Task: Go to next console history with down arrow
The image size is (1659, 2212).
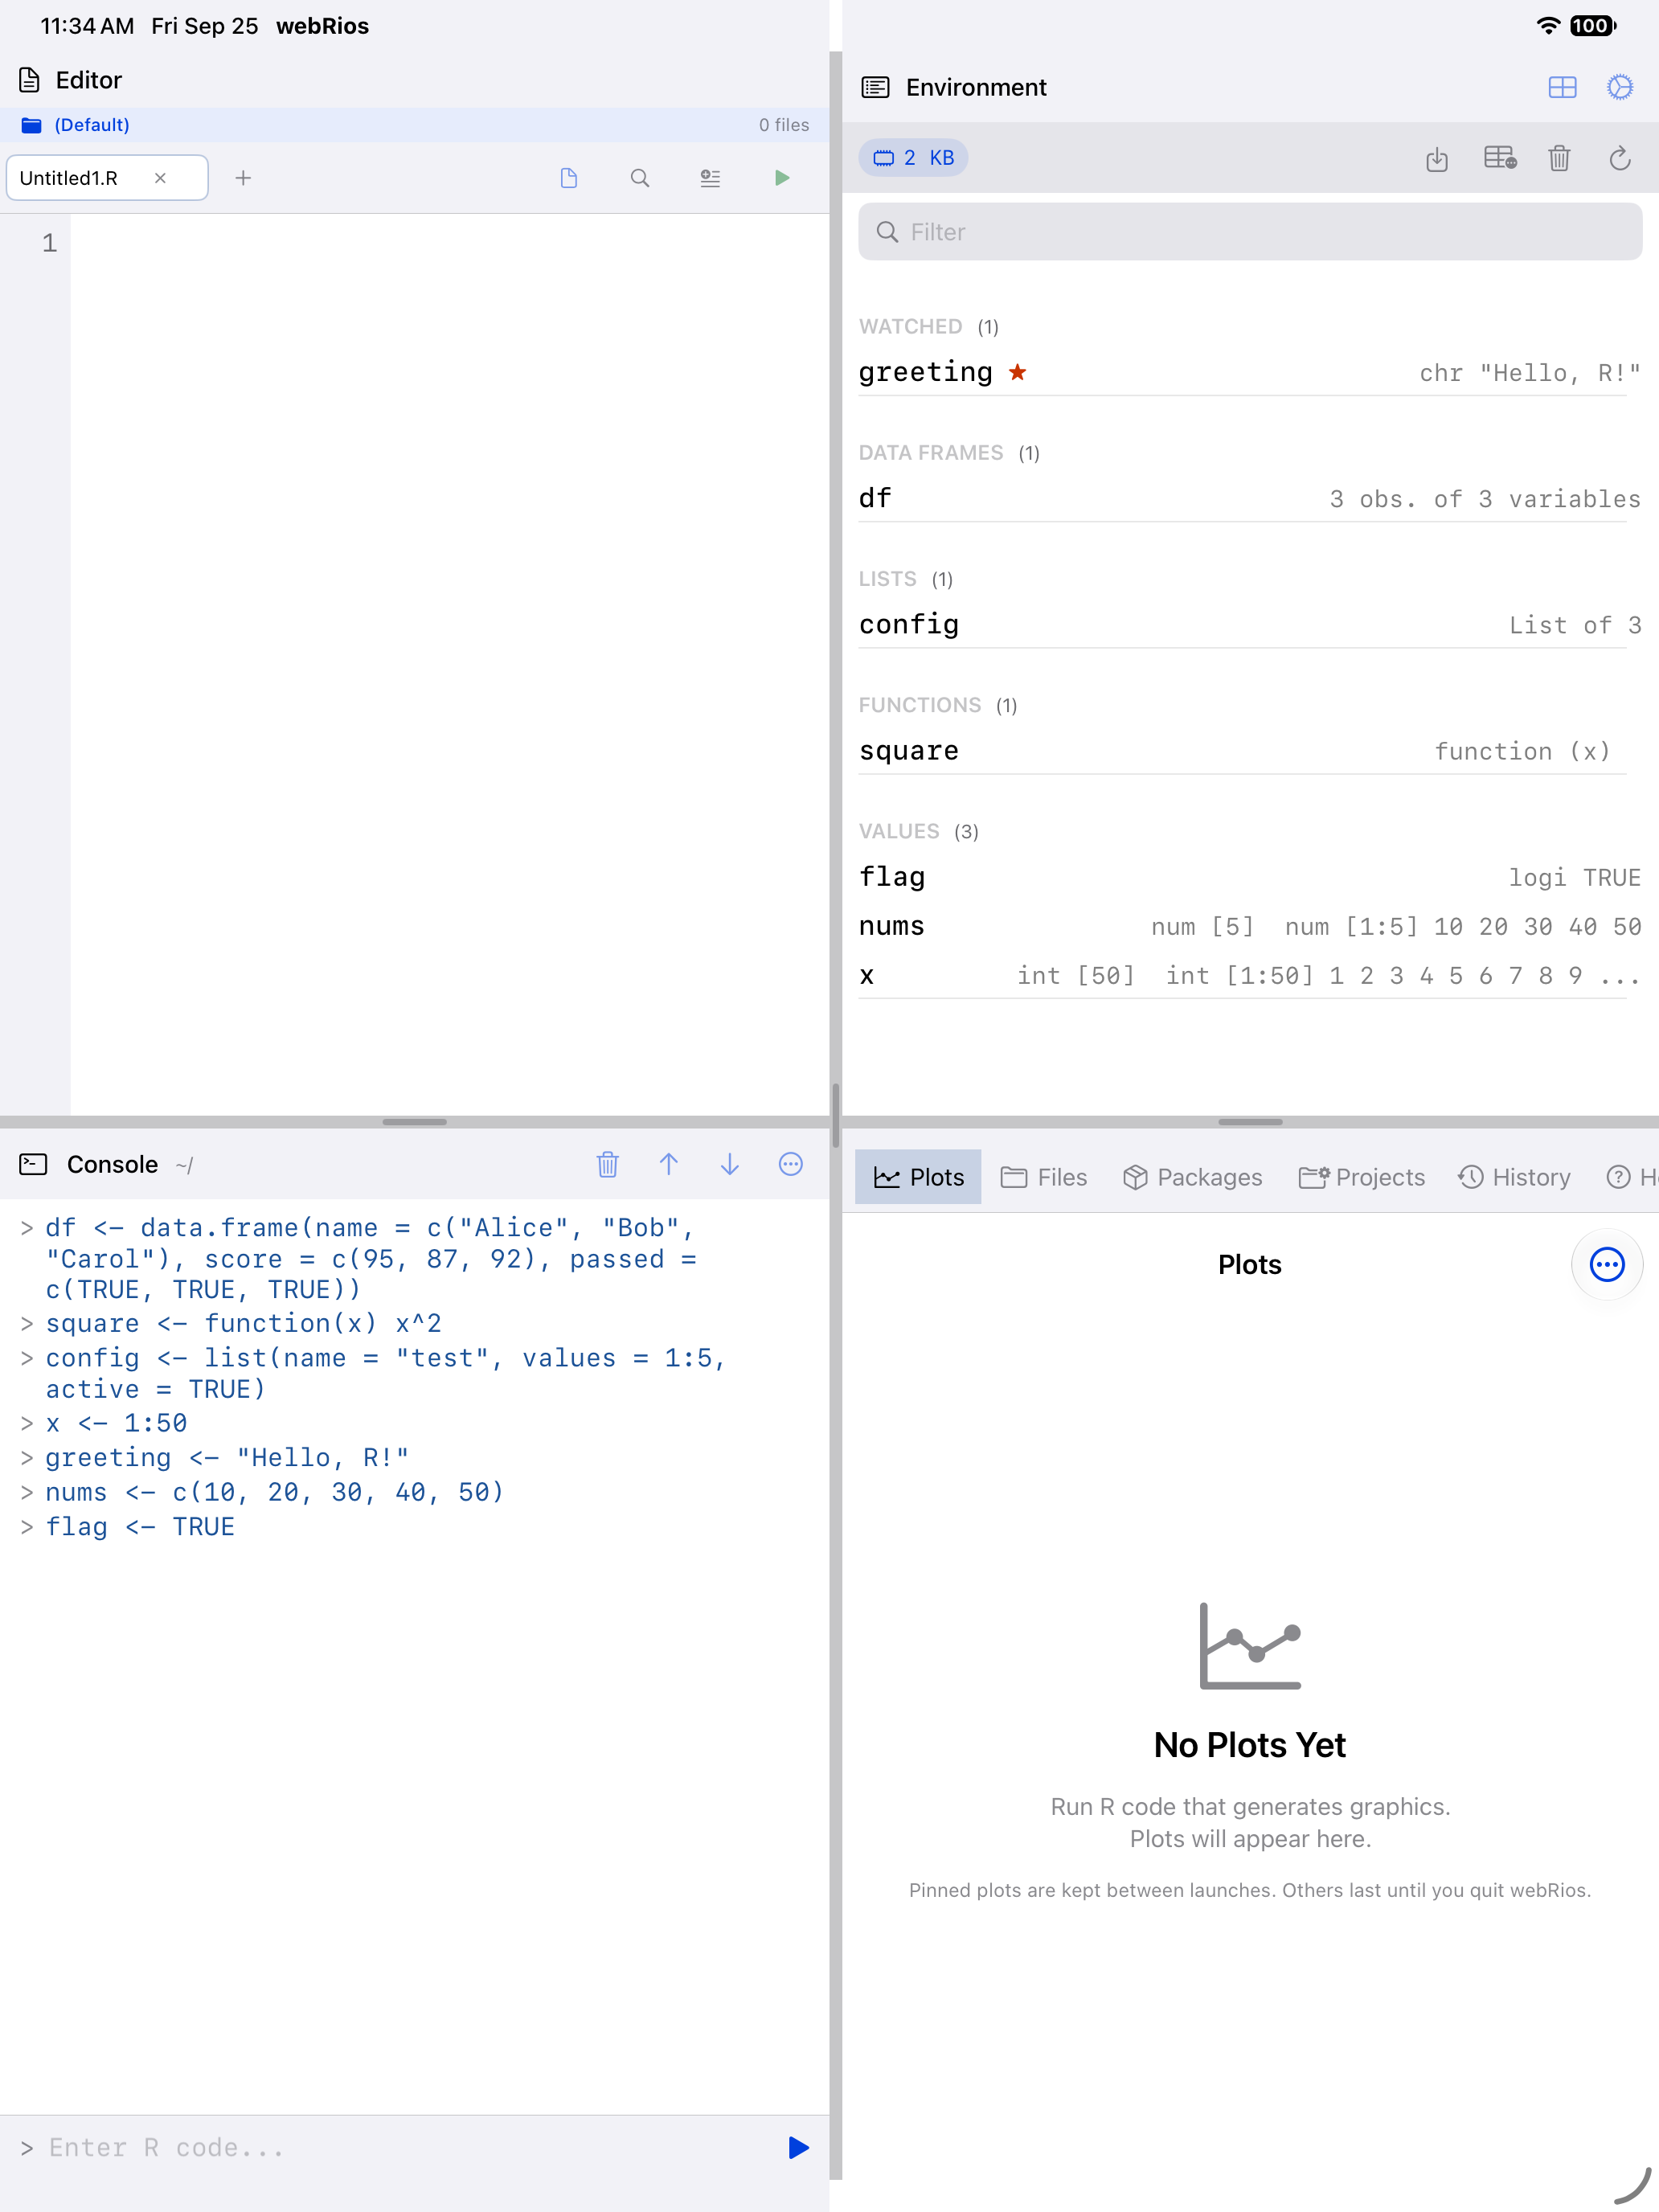Action: 730,1164
